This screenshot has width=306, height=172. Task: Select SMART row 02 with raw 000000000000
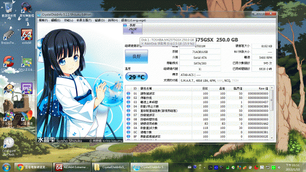point(197,98)
